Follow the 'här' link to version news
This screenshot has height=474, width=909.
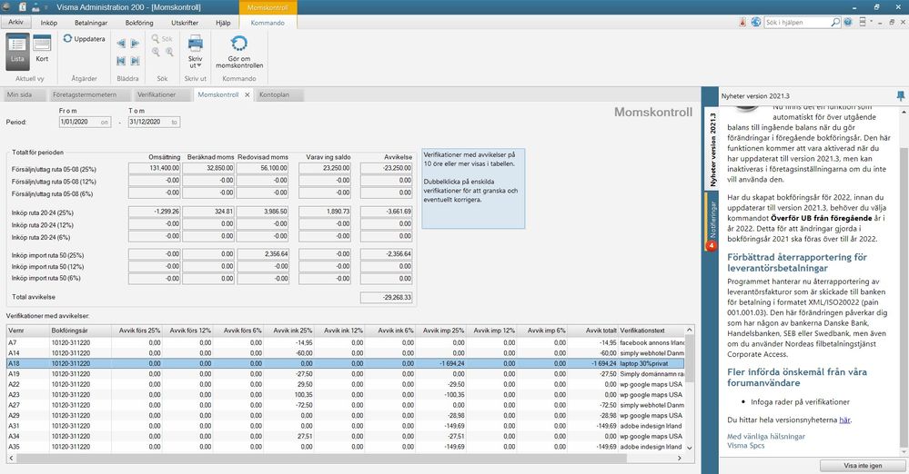pyautogui.click(x=844, y=420)
